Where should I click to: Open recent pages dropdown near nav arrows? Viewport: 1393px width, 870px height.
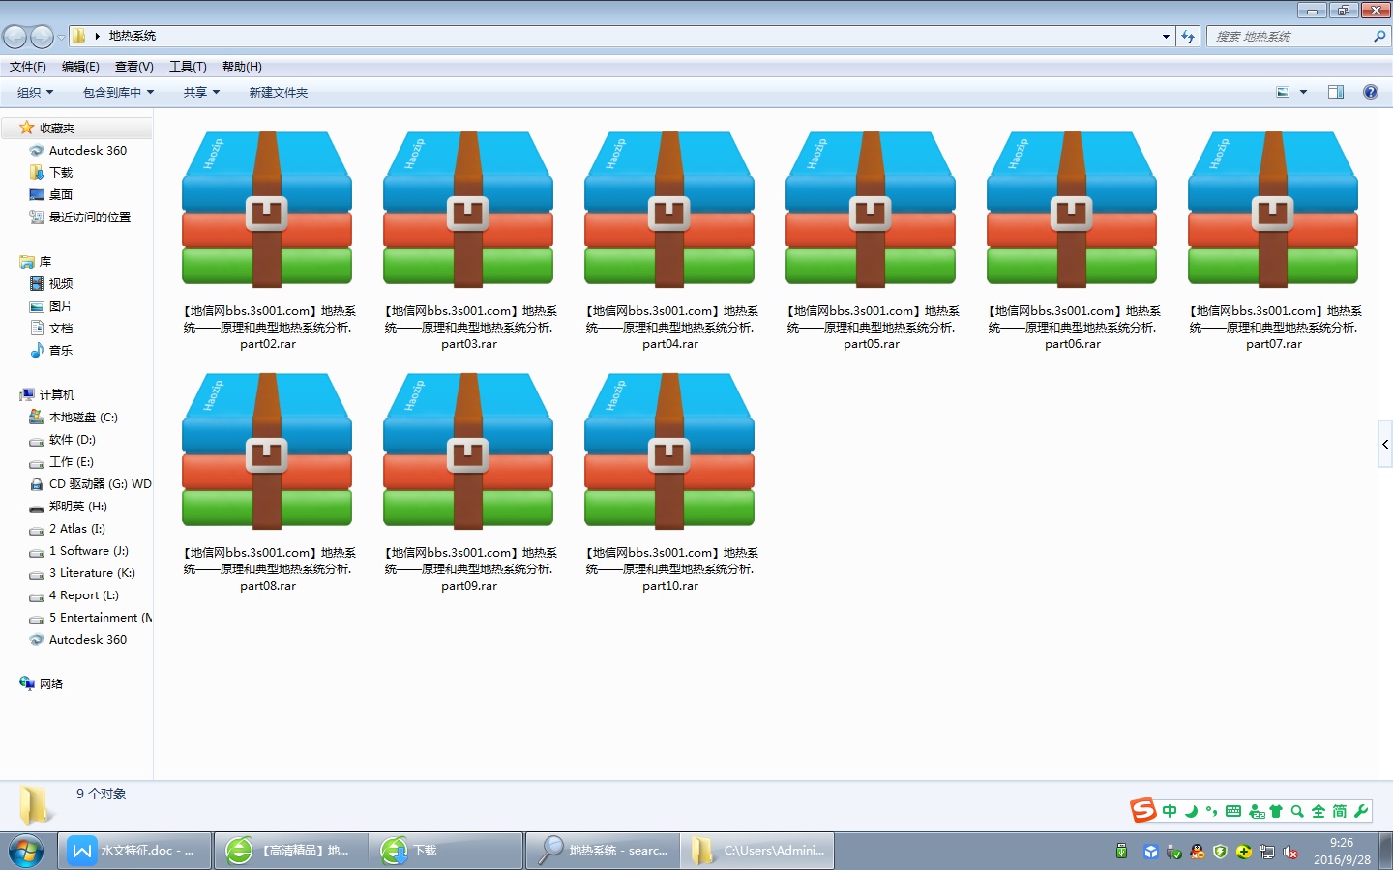(x=61, y=37)
